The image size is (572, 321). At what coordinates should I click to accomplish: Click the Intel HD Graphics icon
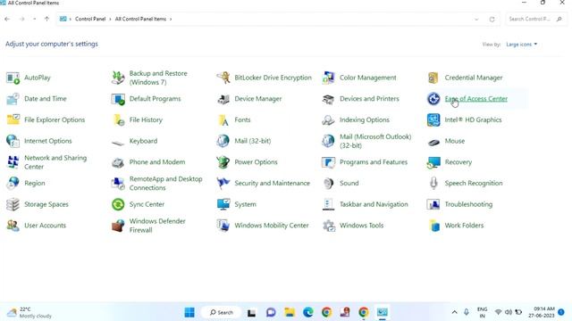click(433, 120)
